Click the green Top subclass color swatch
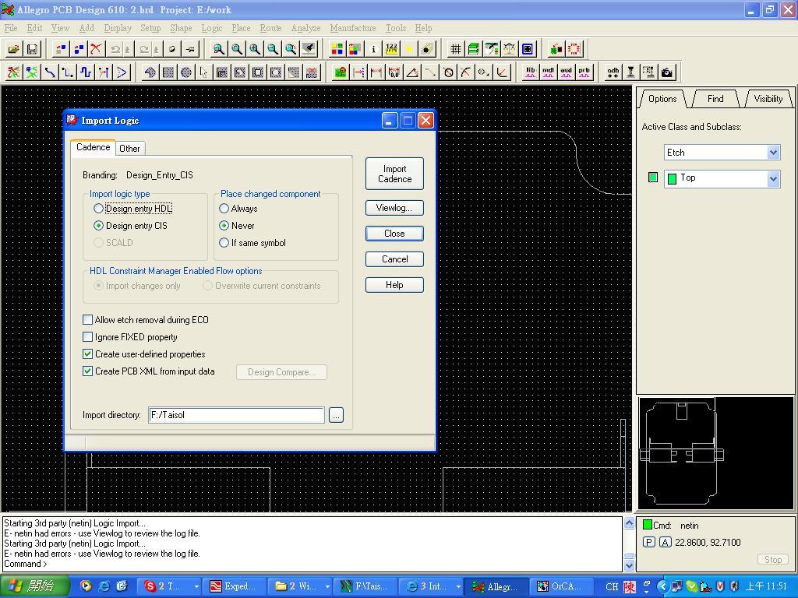The height and width of the screenshot is (598, 798). pyautogui.click(x=653, y=178)
